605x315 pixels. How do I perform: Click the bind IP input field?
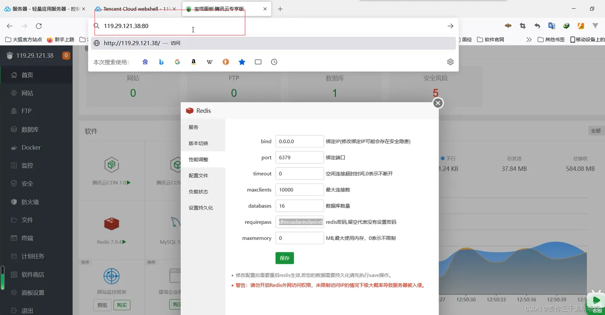pyautogui.click(x=299, y=141)
